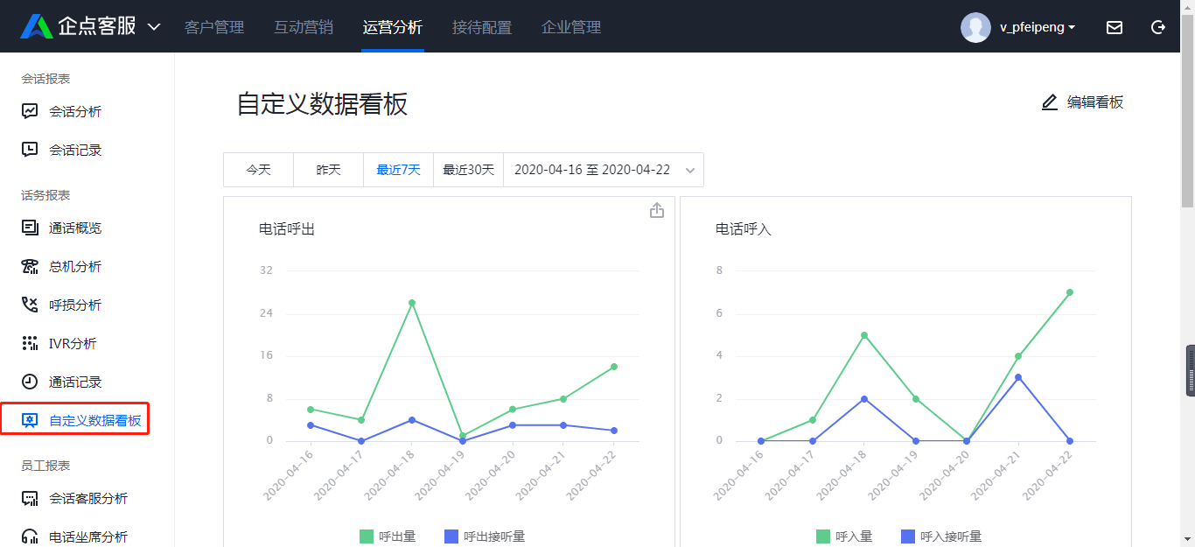Viewport: 1195px width, 547px height.
Task: Expand the v_pfeipeng account menu
Action: coord(1038,27)
